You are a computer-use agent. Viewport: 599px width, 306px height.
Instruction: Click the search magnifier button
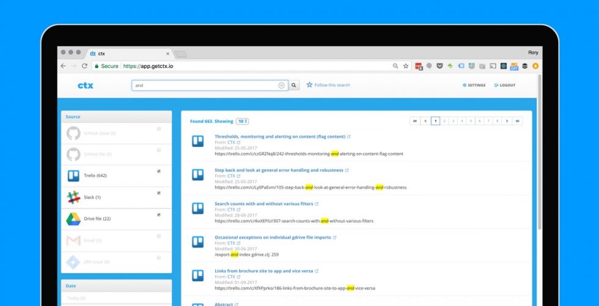[x=294, y=85]
